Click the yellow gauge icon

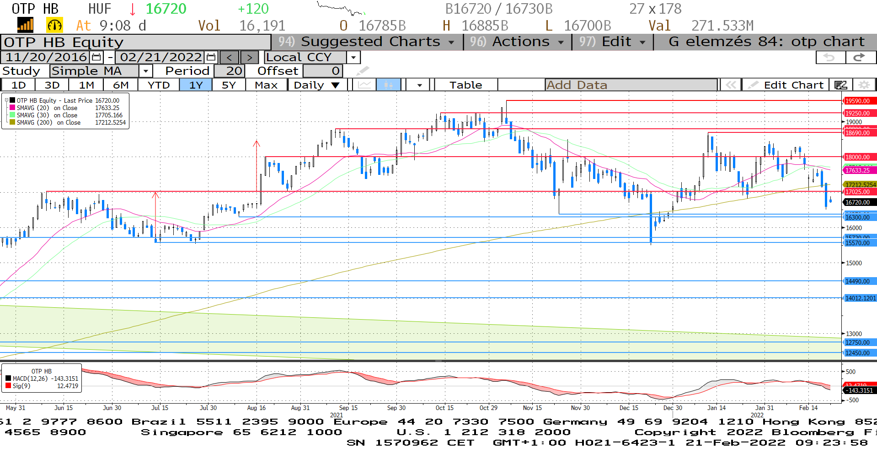54,25
